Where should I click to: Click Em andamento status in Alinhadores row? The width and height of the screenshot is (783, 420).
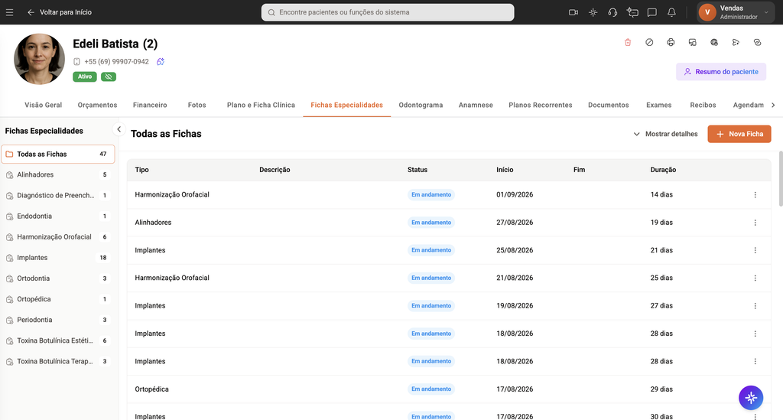click(x=431, y=223)
